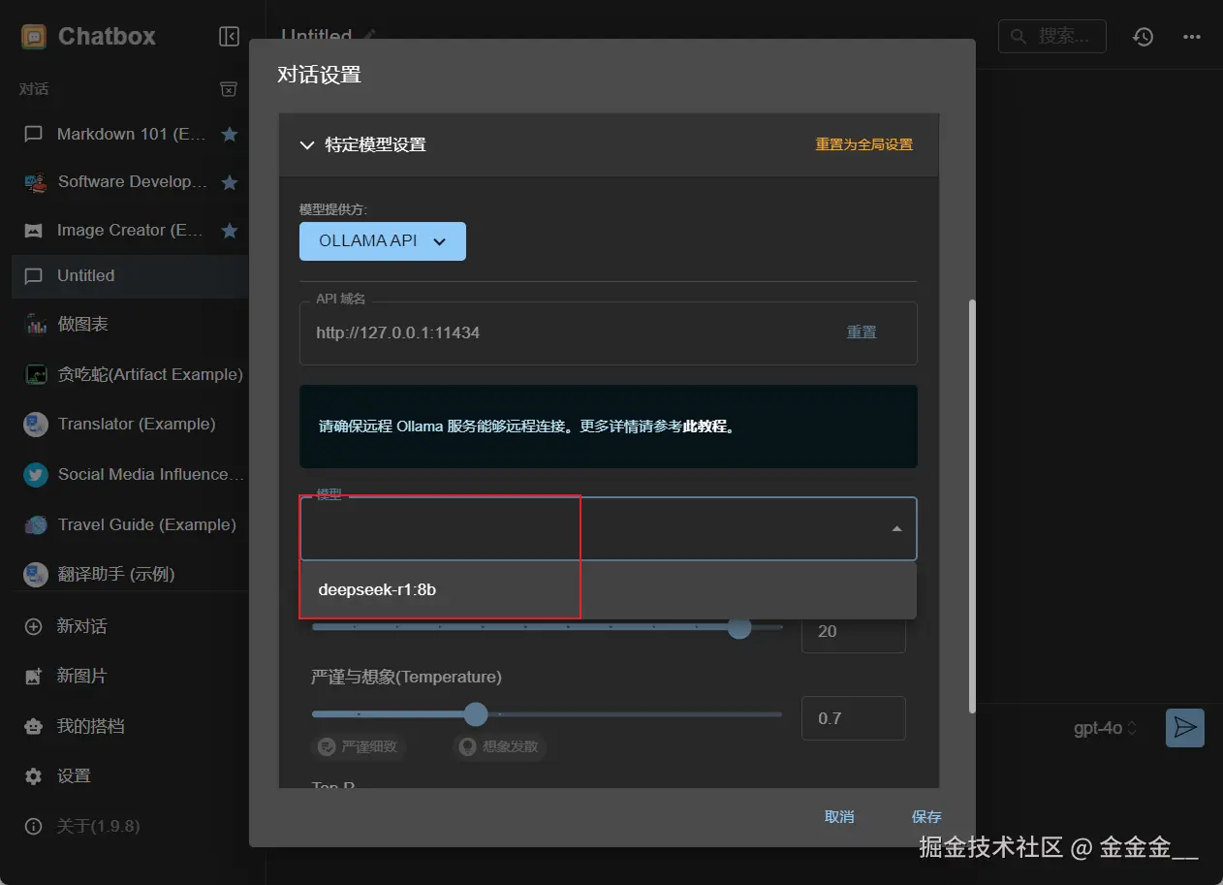Screen dimensions: 1223x885
Task: Select the Untitled conversation in sidebar
Action: pos(131,275)
